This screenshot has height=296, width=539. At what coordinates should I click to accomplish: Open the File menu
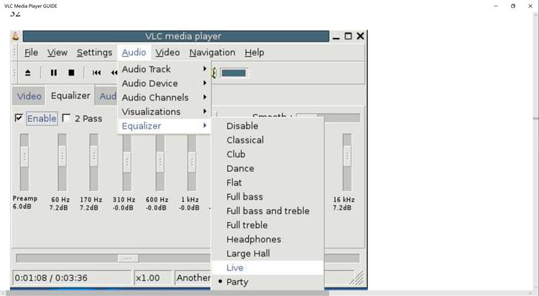click(31, 52)
